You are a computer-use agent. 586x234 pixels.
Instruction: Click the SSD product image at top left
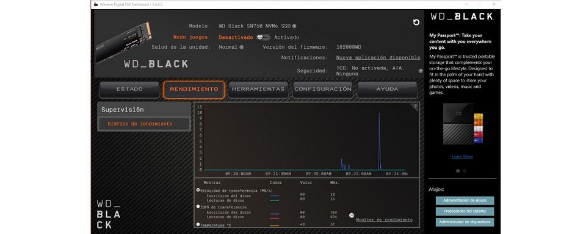tap(124, 41)
